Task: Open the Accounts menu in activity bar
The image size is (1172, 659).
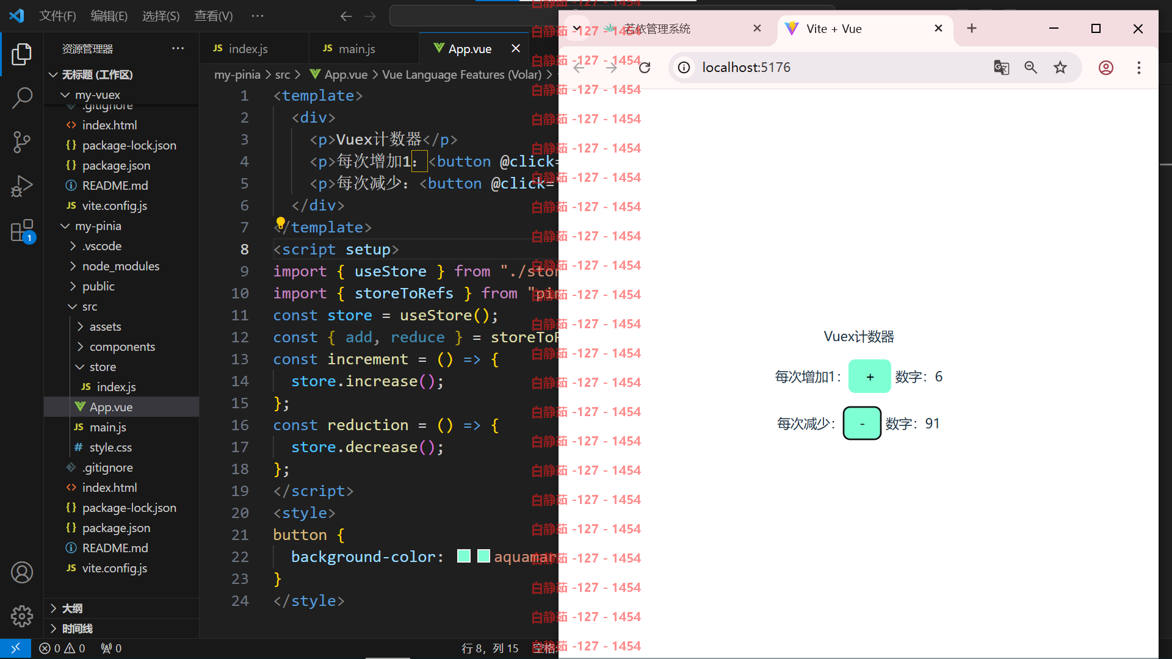Action: (22, 572)
